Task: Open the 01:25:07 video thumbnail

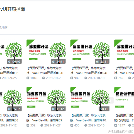Action: click(x=11, y=99)
